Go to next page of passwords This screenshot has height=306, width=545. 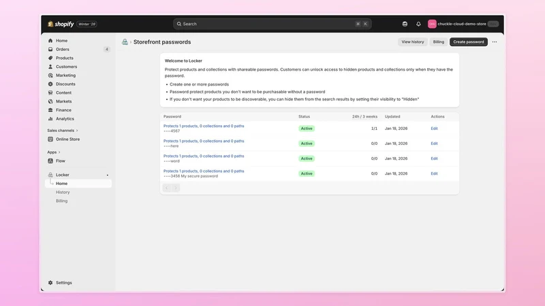click(x=176, y=188)
